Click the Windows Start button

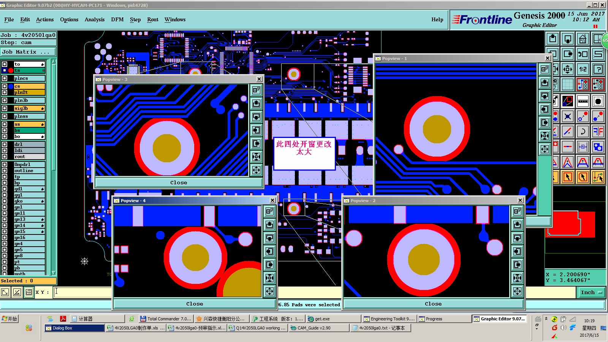[x=9, y=319]
